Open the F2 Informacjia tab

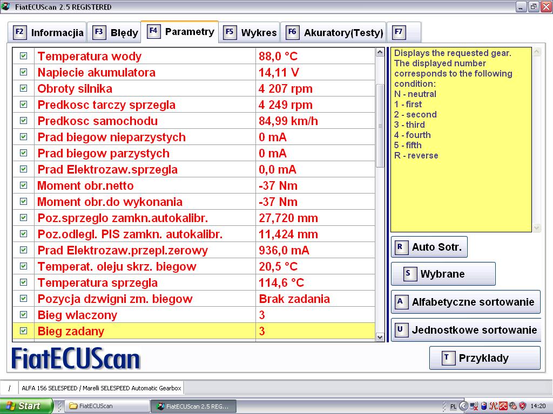48,32
